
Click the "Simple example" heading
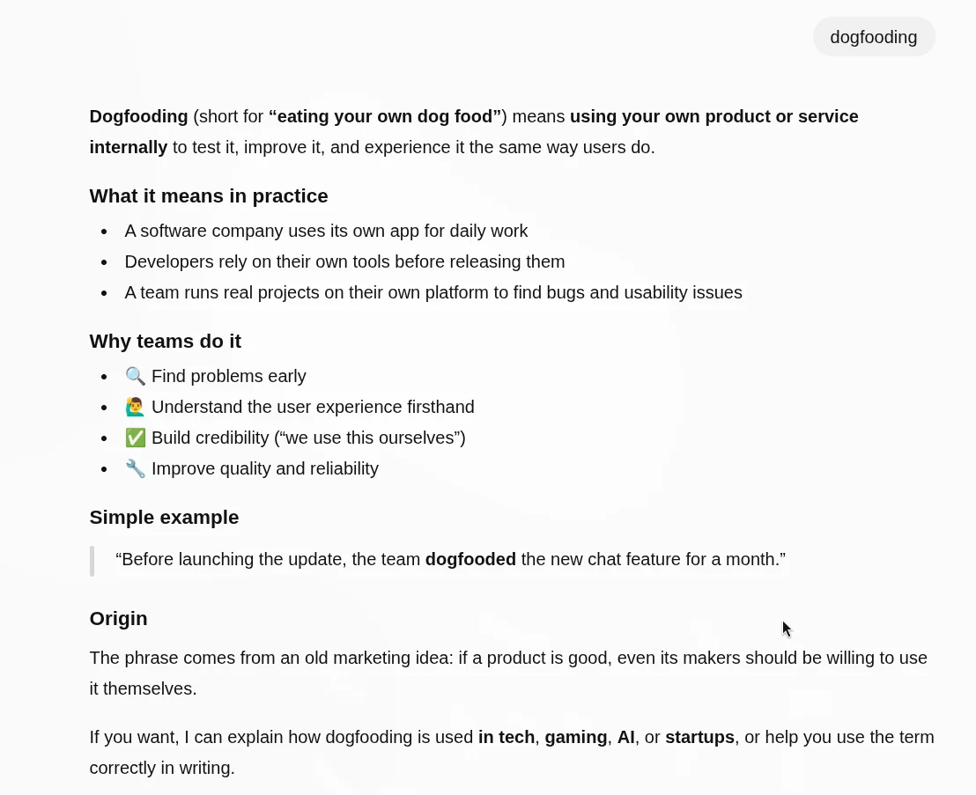(164, 517)
